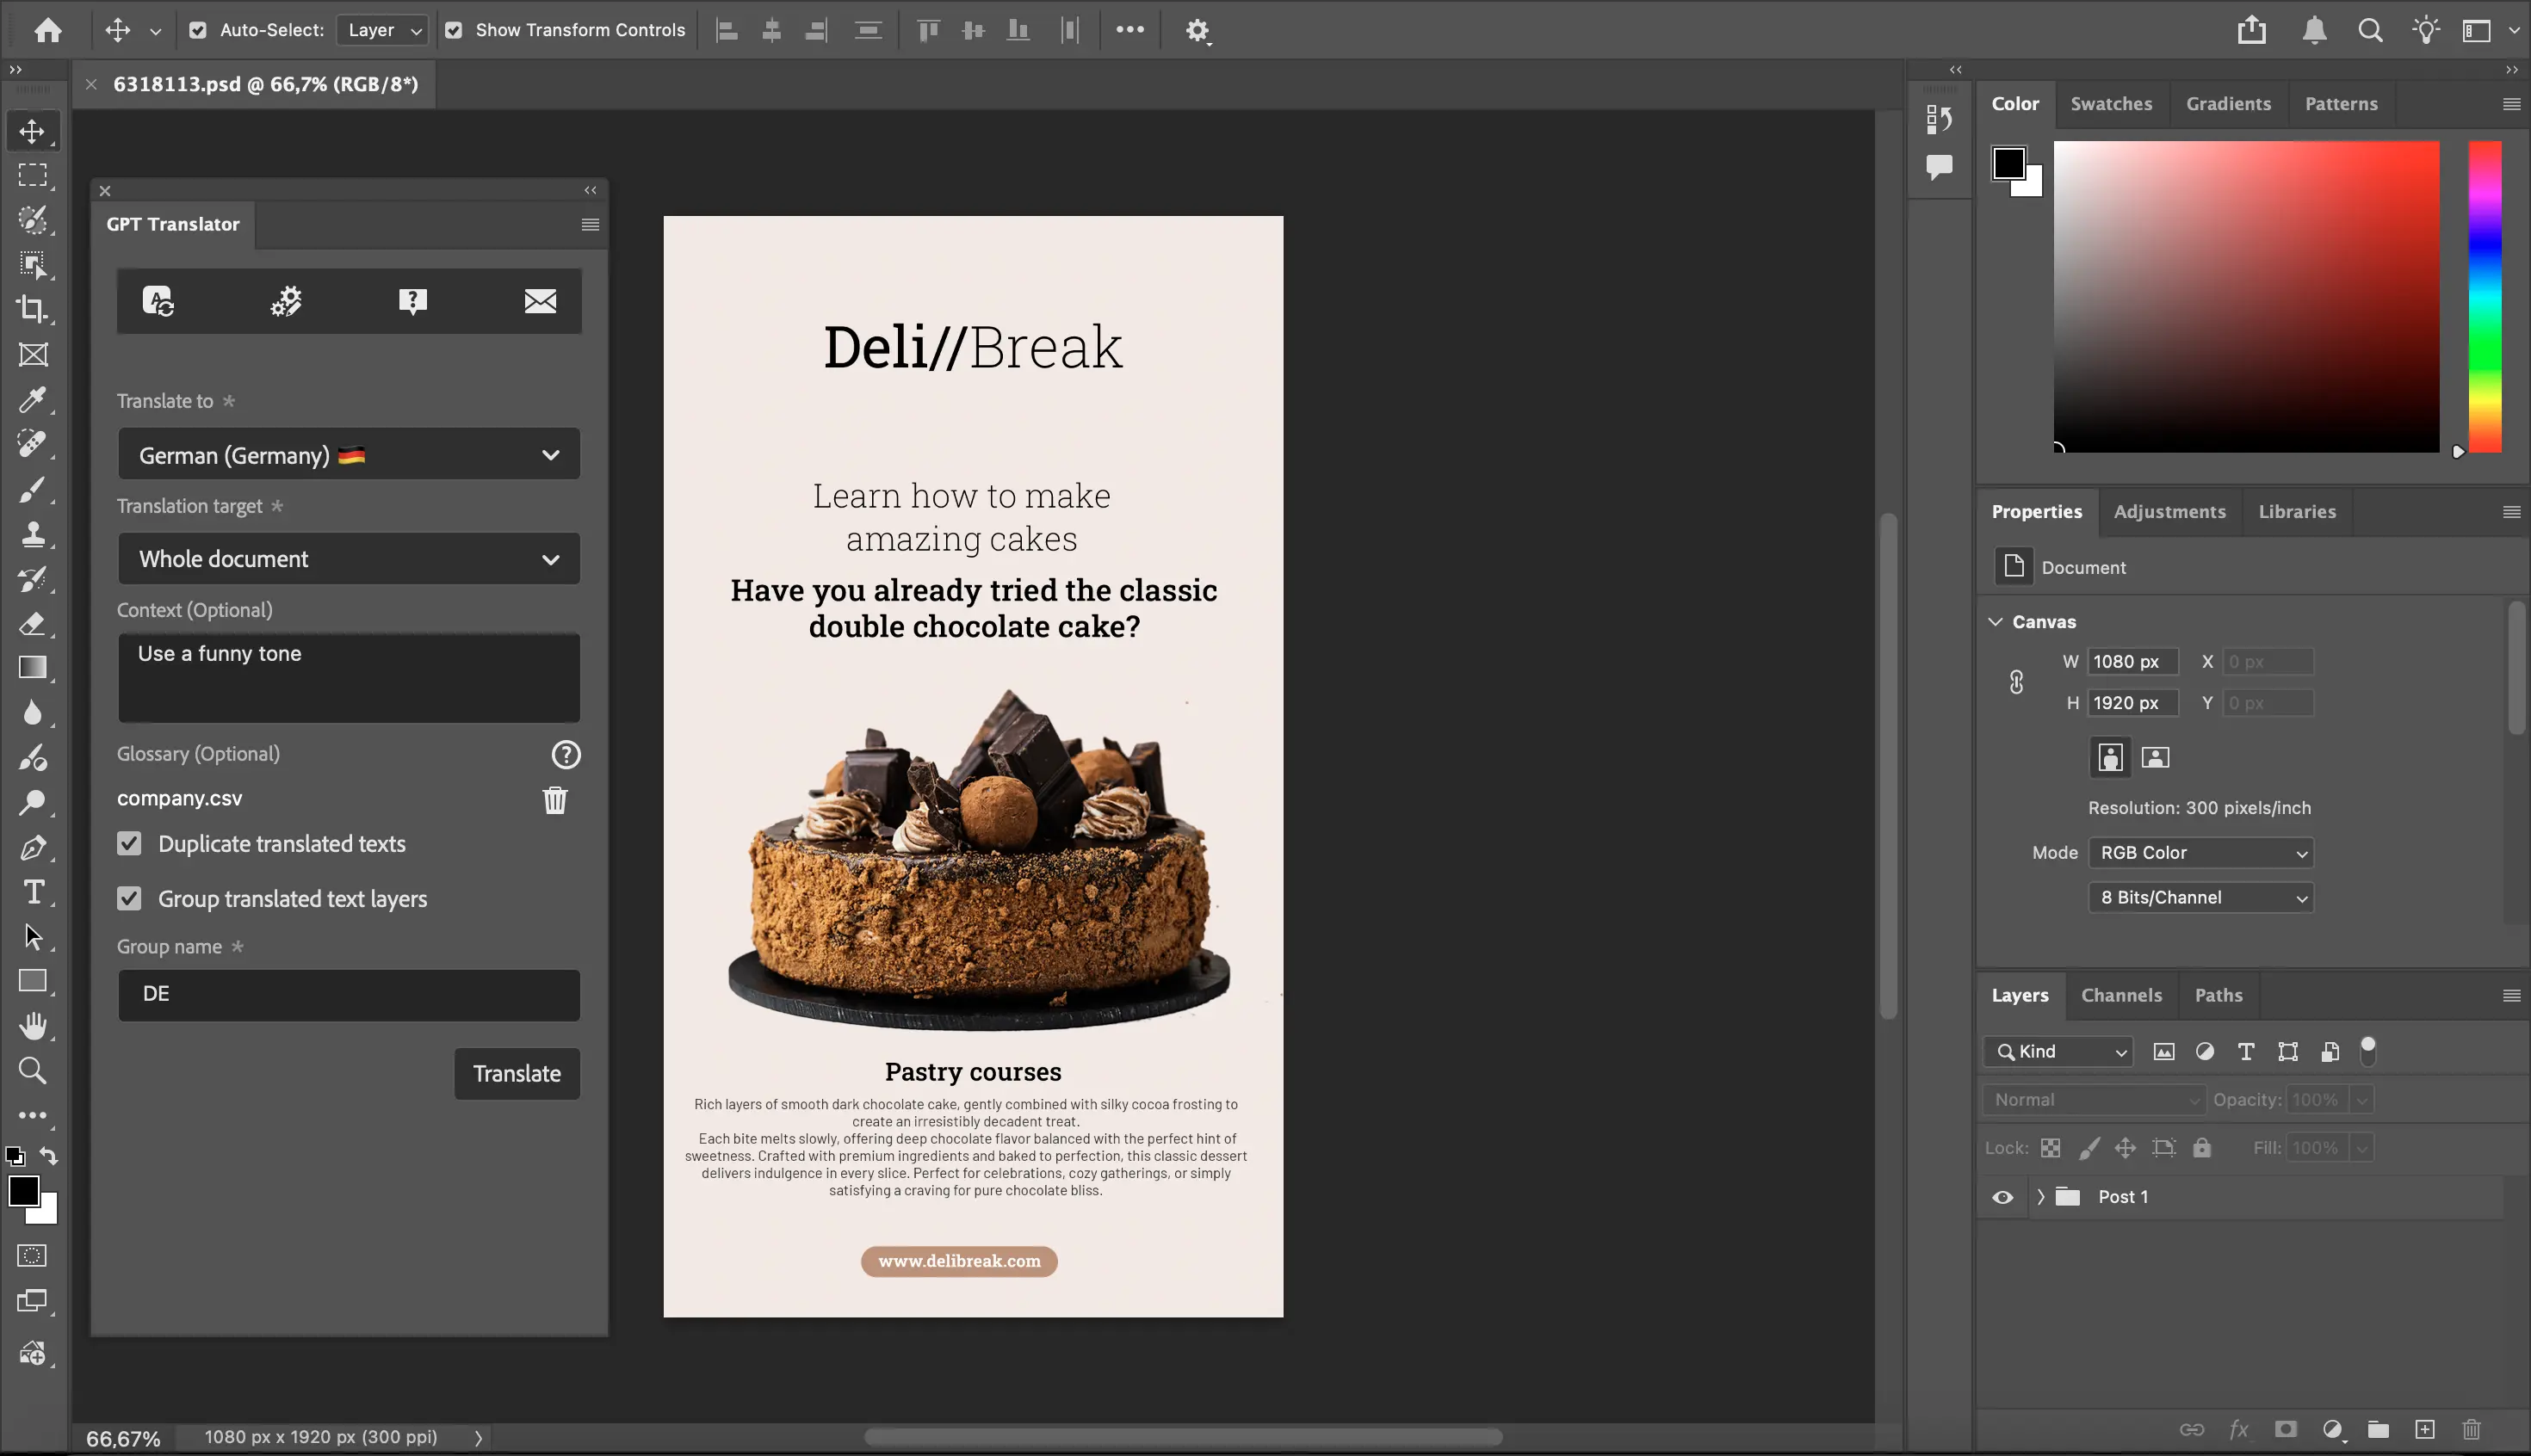Select the Eyedropper tool
Screen dimensions: 2531x1456
[32, 400]
